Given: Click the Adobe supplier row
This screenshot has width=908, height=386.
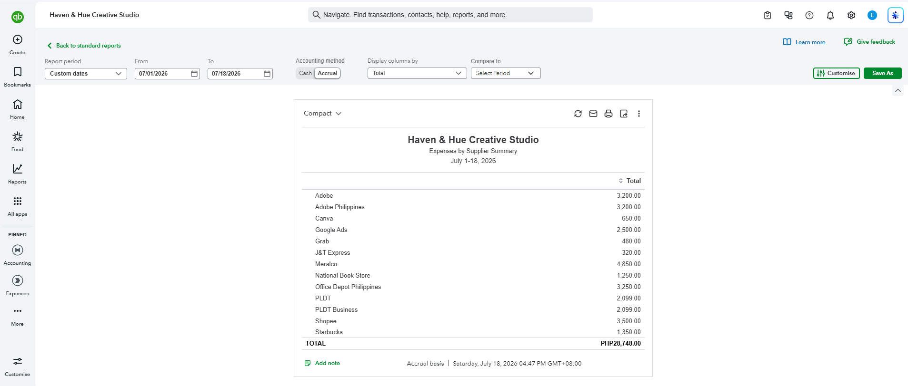Looking at the screenshot, I should [x=473, y=196].
